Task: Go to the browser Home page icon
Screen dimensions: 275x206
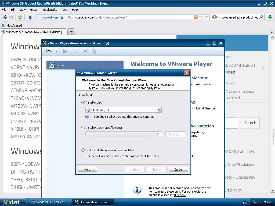Action: pyautogui.click(x=30, y=17)
